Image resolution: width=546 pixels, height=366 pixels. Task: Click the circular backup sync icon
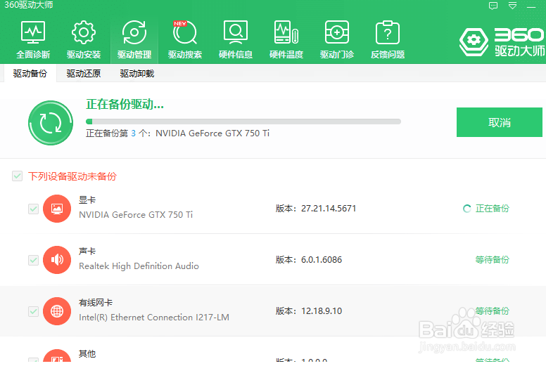coord(51,123)
